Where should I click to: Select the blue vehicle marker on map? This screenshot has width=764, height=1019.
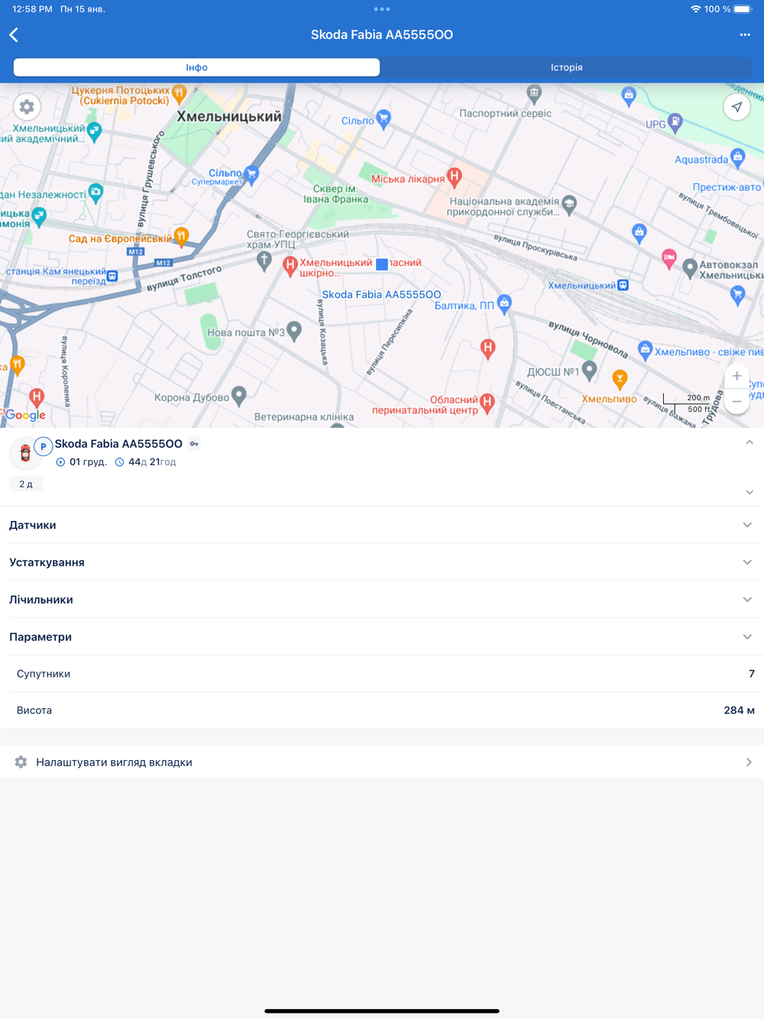(382, 264)
